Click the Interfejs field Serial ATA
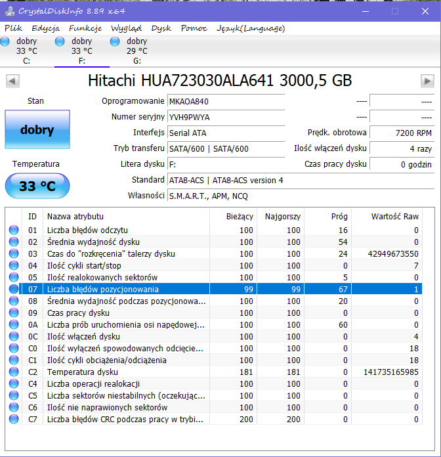This screenshot has width=441, height=457. tap(226, 133)
